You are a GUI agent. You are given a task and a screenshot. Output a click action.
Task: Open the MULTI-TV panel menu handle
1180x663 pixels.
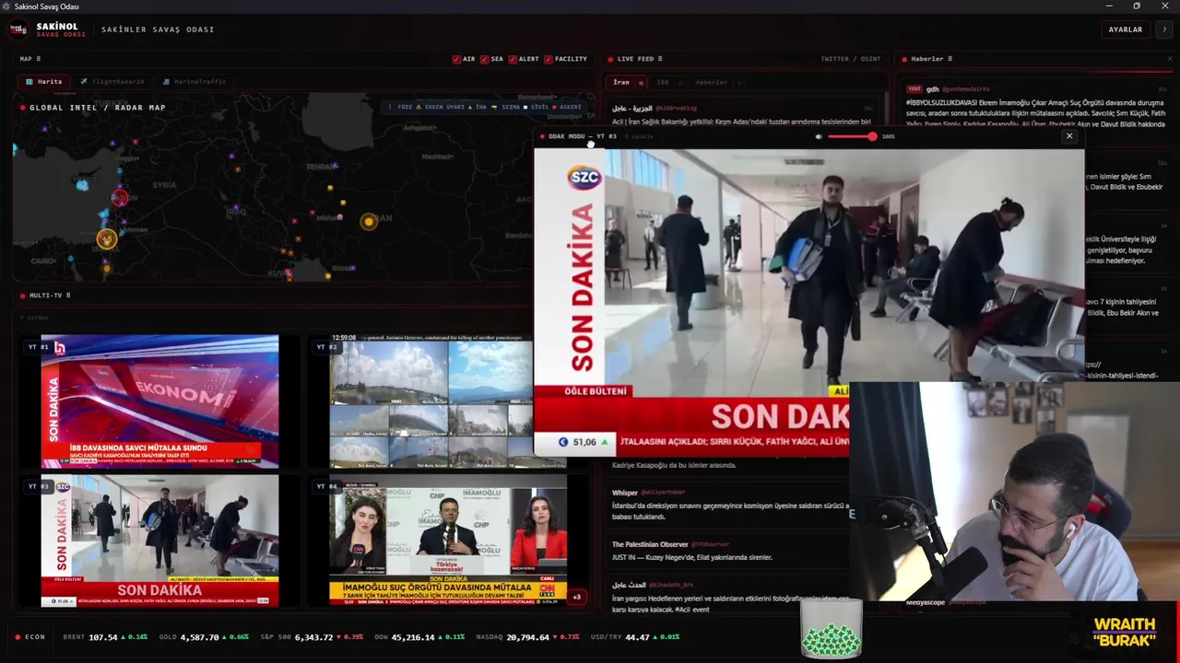68,296
